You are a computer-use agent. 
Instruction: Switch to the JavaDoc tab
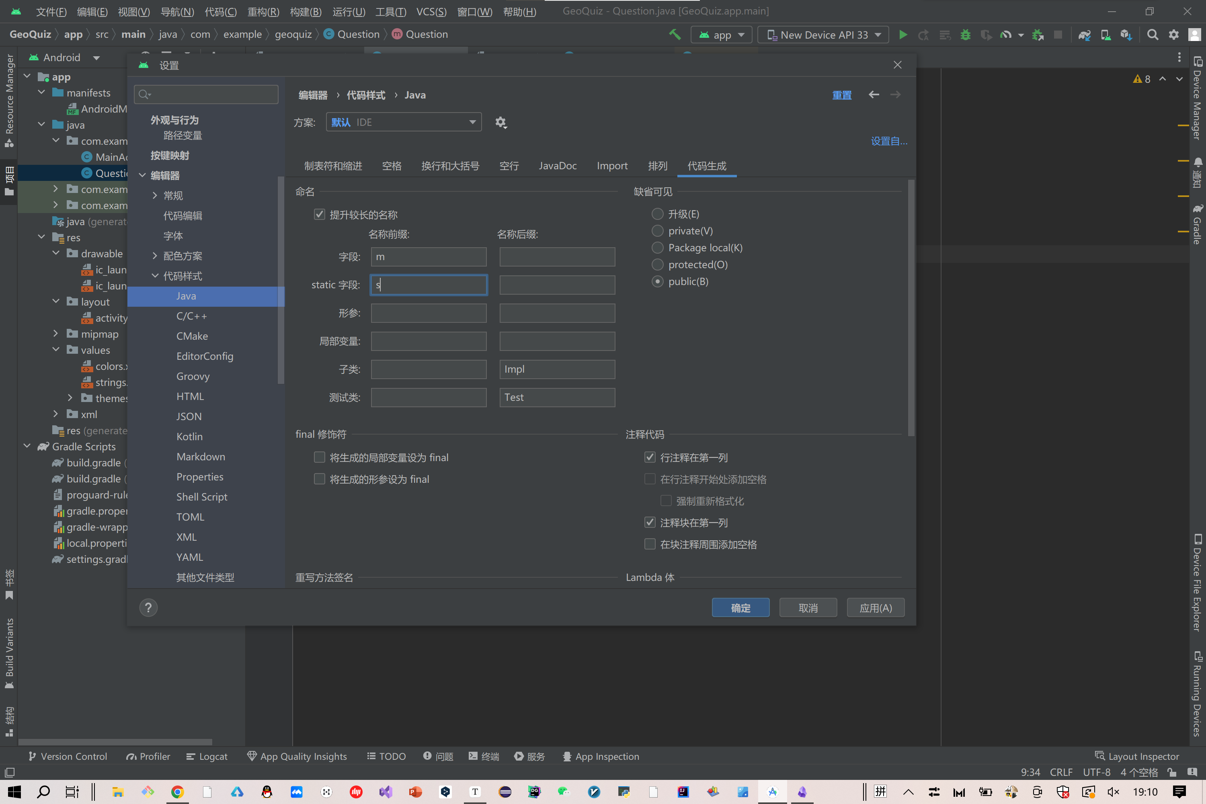click(557, 166)
